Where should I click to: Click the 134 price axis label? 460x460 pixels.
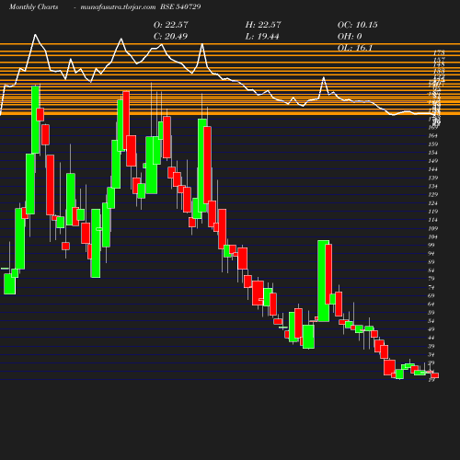(x=432, y=186)
